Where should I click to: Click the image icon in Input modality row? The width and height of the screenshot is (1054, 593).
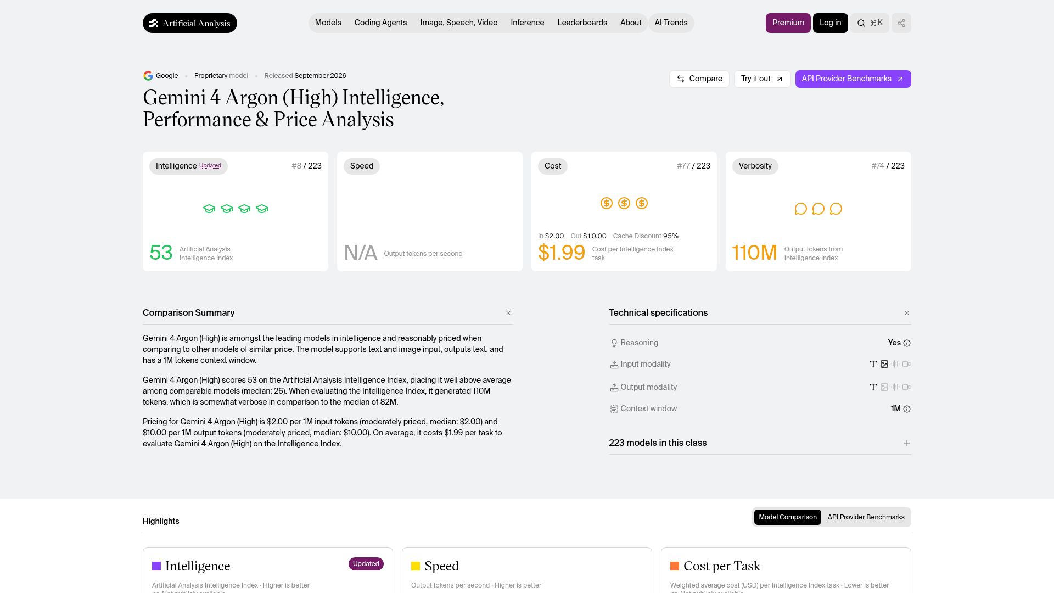point(884,364)
